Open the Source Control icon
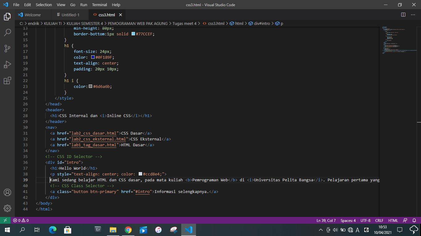 pos(7,49)
